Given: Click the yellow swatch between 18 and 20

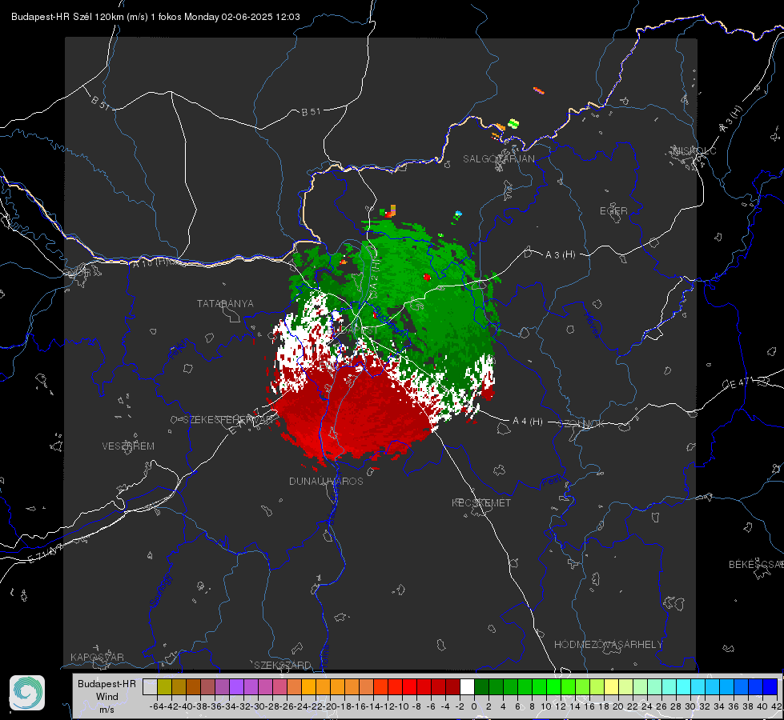Looking at the screenshot, I should 612,686.
